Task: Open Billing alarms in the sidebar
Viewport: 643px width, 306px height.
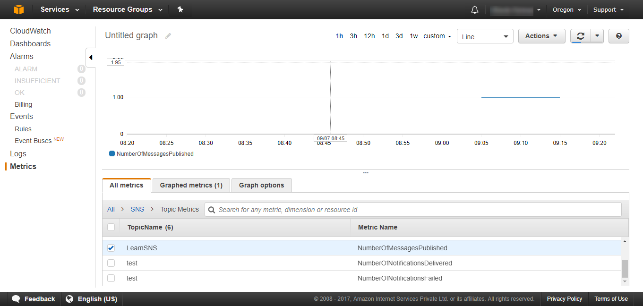Action: coord(24,104)
